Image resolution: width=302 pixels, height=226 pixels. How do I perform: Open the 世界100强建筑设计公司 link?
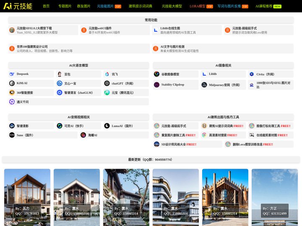click(x=79, y=49)
